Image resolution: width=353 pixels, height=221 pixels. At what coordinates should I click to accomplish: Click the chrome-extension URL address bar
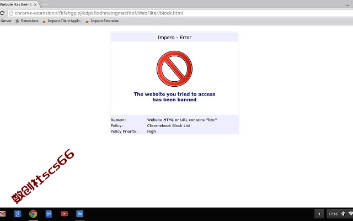pyautogui.click(x=180, y=13)
